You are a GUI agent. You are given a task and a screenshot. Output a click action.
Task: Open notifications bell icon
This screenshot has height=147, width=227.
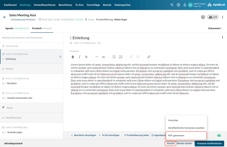coord(185,5)
